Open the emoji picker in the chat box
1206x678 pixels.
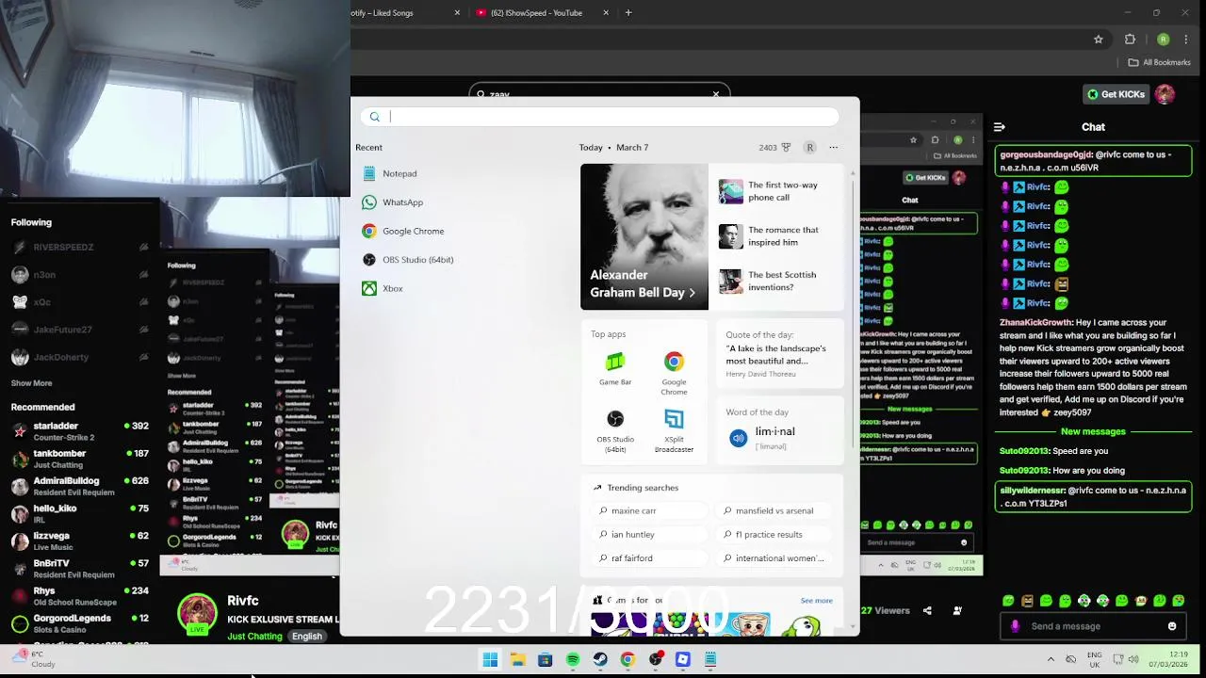(x=1172, y=626)
